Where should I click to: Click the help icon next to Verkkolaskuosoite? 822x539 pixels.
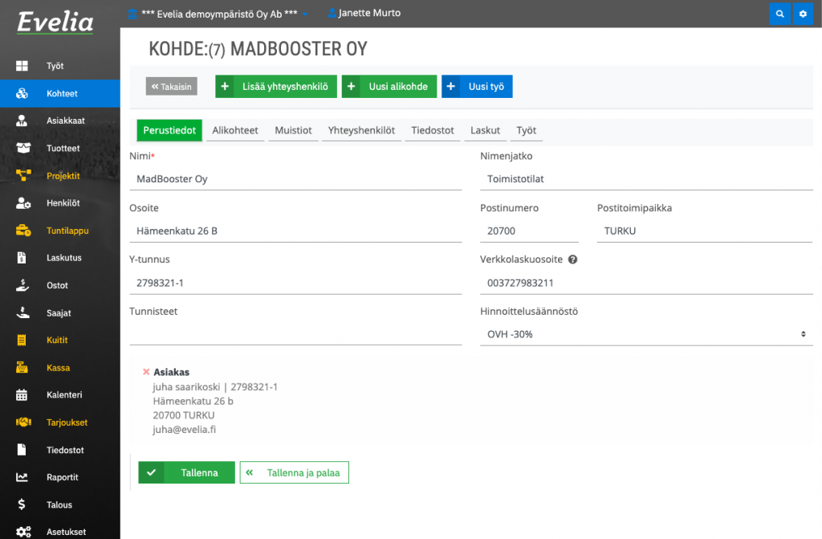[x=573, y=259]
